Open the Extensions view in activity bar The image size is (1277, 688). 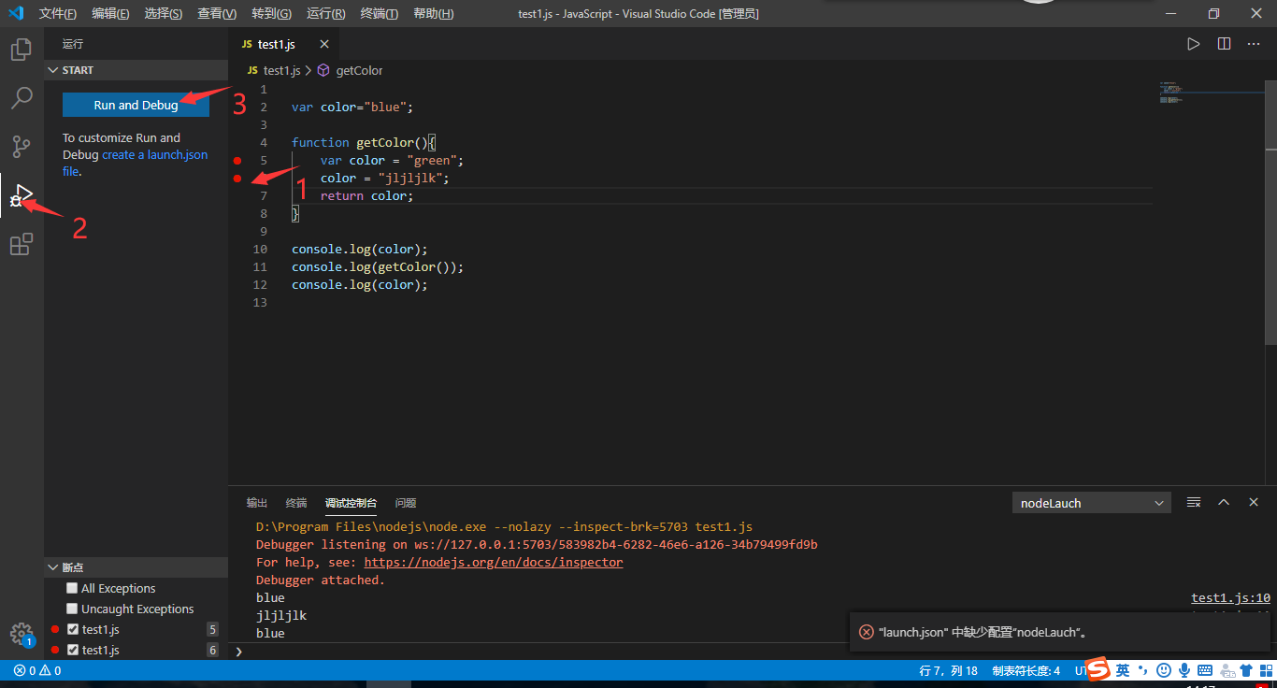tap(22, 245)
